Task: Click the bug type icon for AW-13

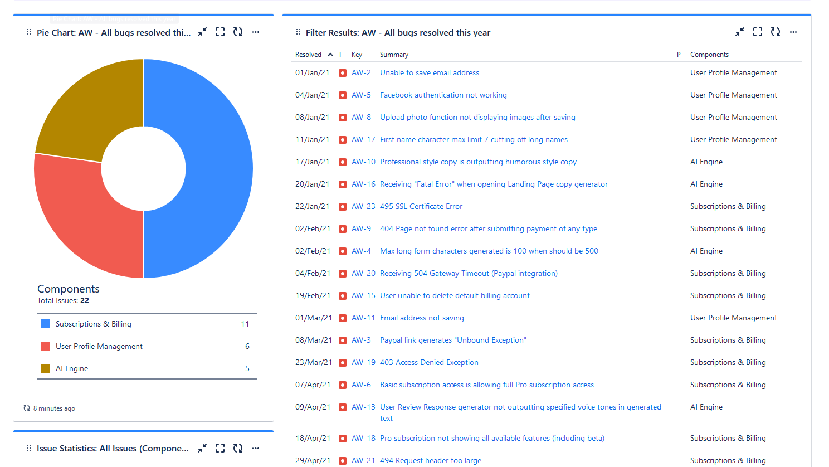Action: click(343, 407)
